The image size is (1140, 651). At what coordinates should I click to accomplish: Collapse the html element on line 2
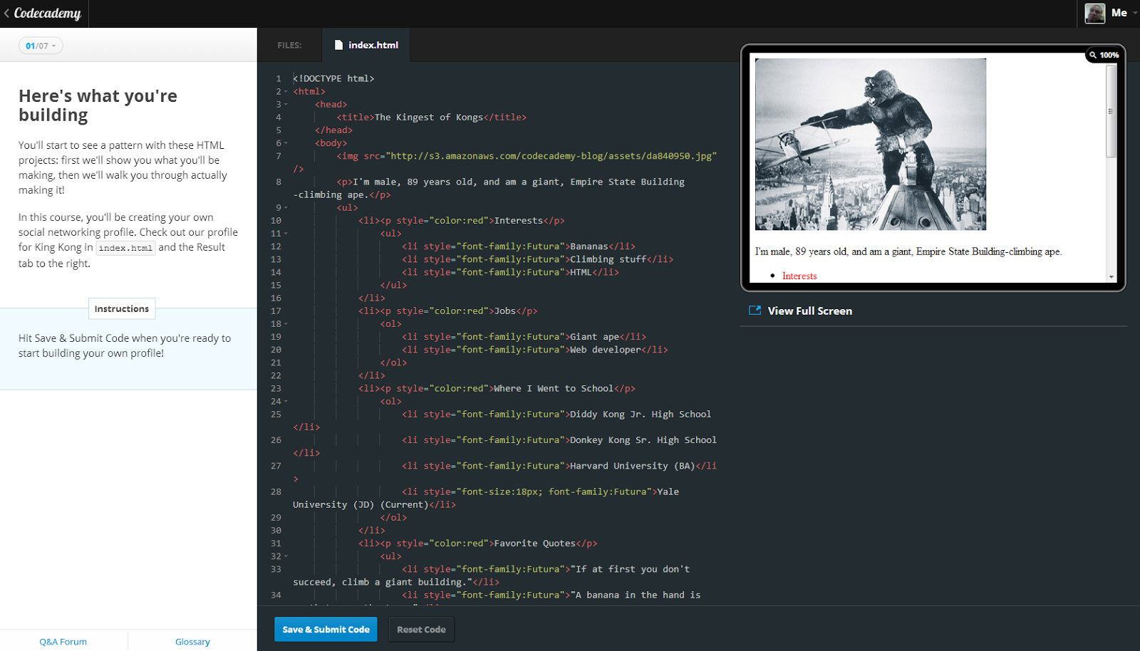pyautogui.click(x=284, y=91)
